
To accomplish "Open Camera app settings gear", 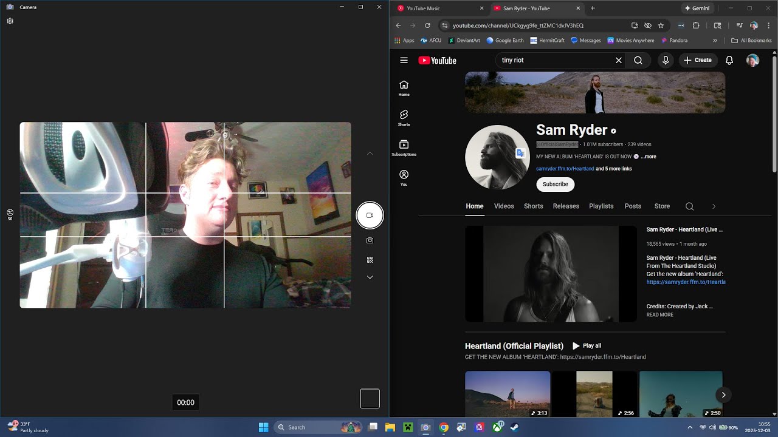I will pos(10,21).
